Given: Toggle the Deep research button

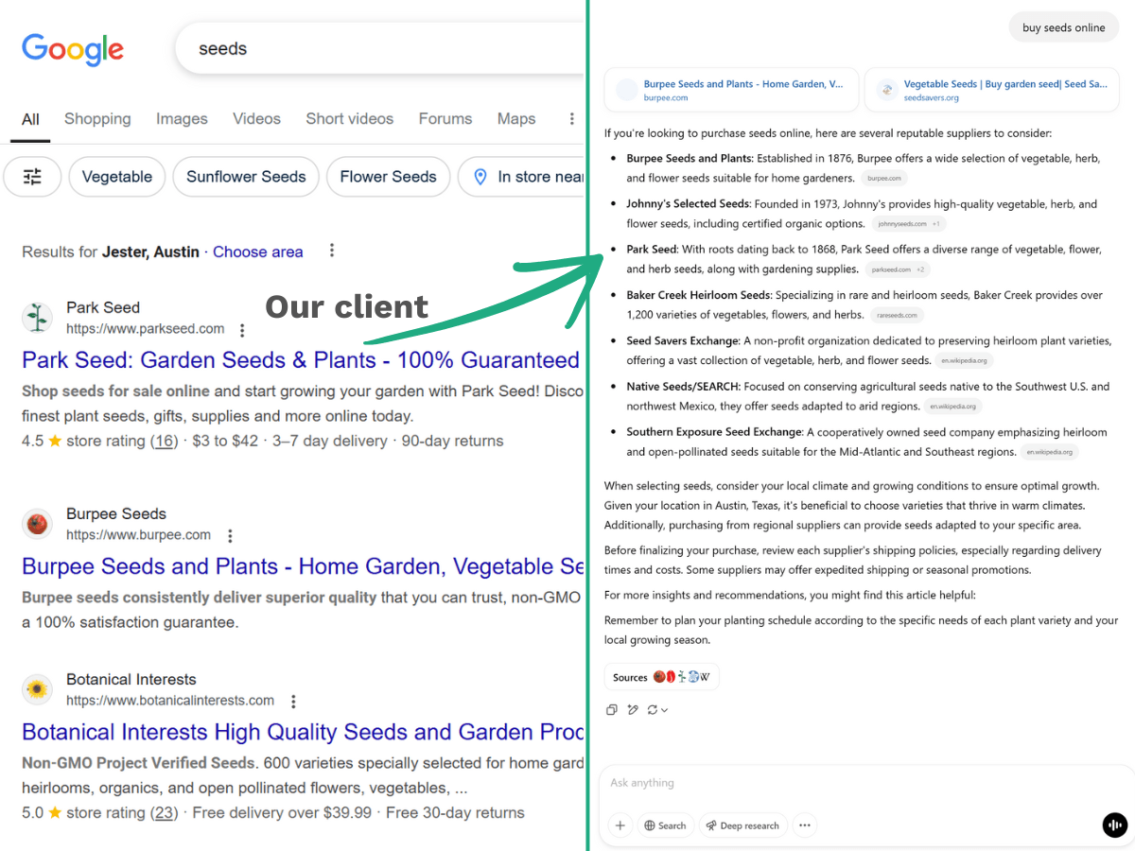Looking at the screenshot, I should point(742,825).
